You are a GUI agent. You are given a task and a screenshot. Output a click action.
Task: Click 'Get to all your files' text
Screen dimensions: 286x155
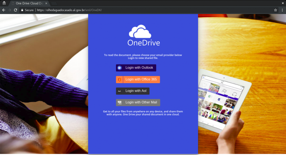click(143, 113)
